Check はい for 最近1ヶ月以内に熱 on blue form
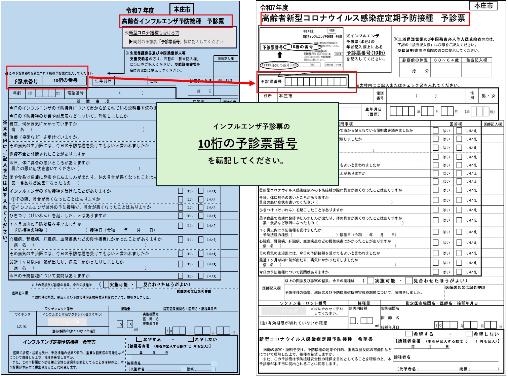508x376 pixels. [181, 264]
